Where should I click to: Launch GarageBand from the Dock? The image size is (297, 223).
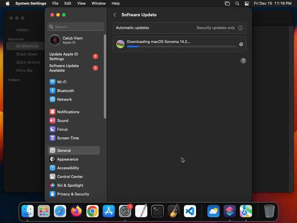(174, 211)
